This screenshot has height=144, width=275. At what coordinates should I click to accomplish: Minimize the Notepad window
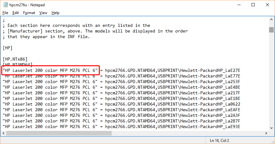pyautogui.click(x=239, y=5)
